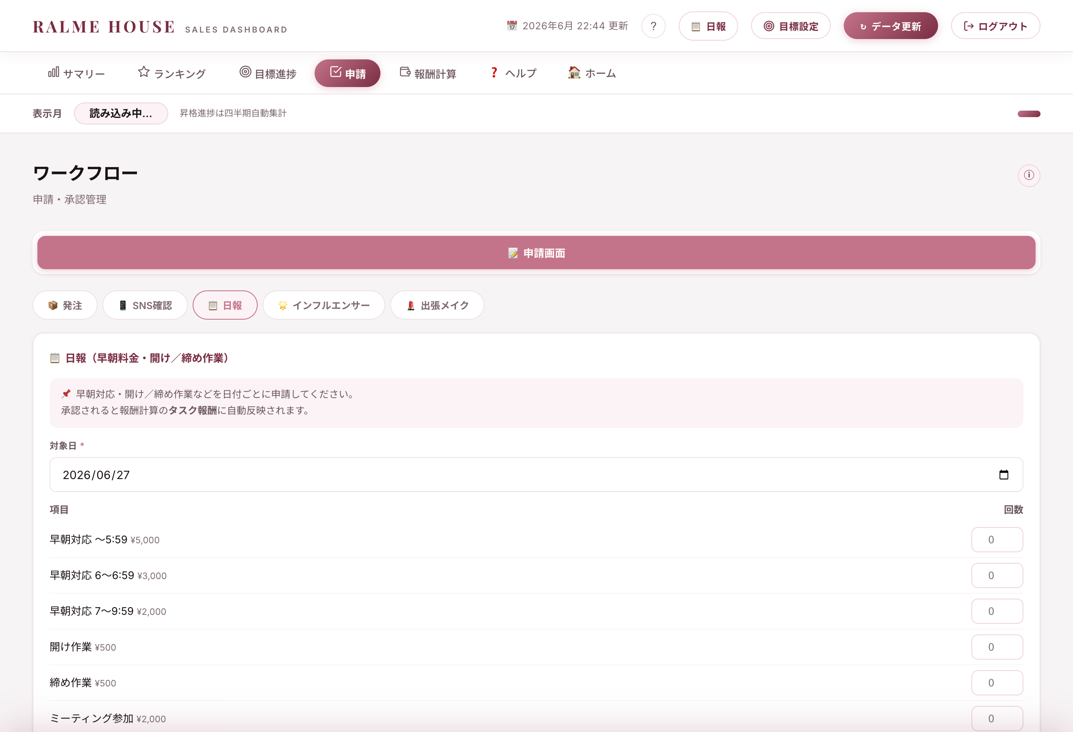
Task: Select the 申請 tab
Action: (x=347, y=73)
